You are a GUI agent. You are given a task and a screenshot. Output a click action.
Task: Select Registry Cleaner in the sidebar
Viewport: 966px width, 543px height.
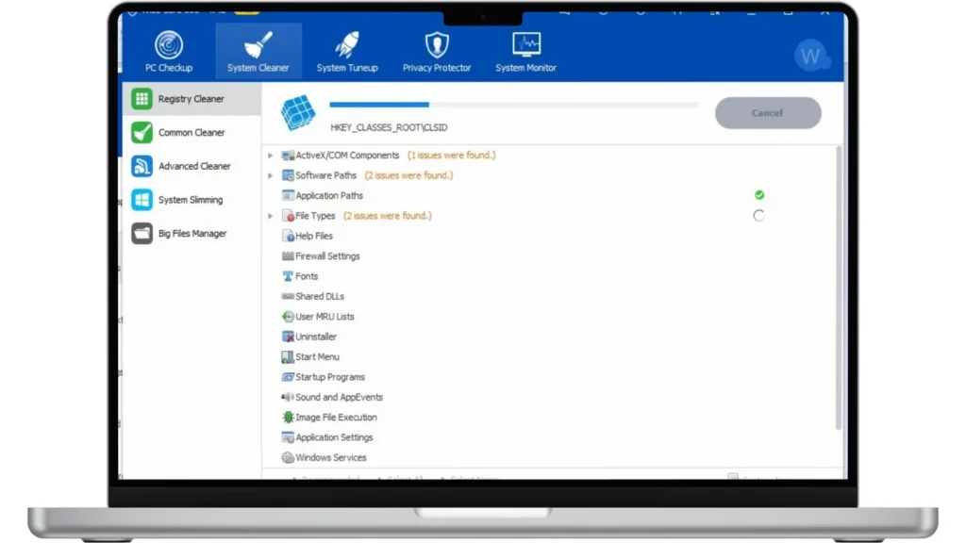pyautogui.click(x=192, y=99)
